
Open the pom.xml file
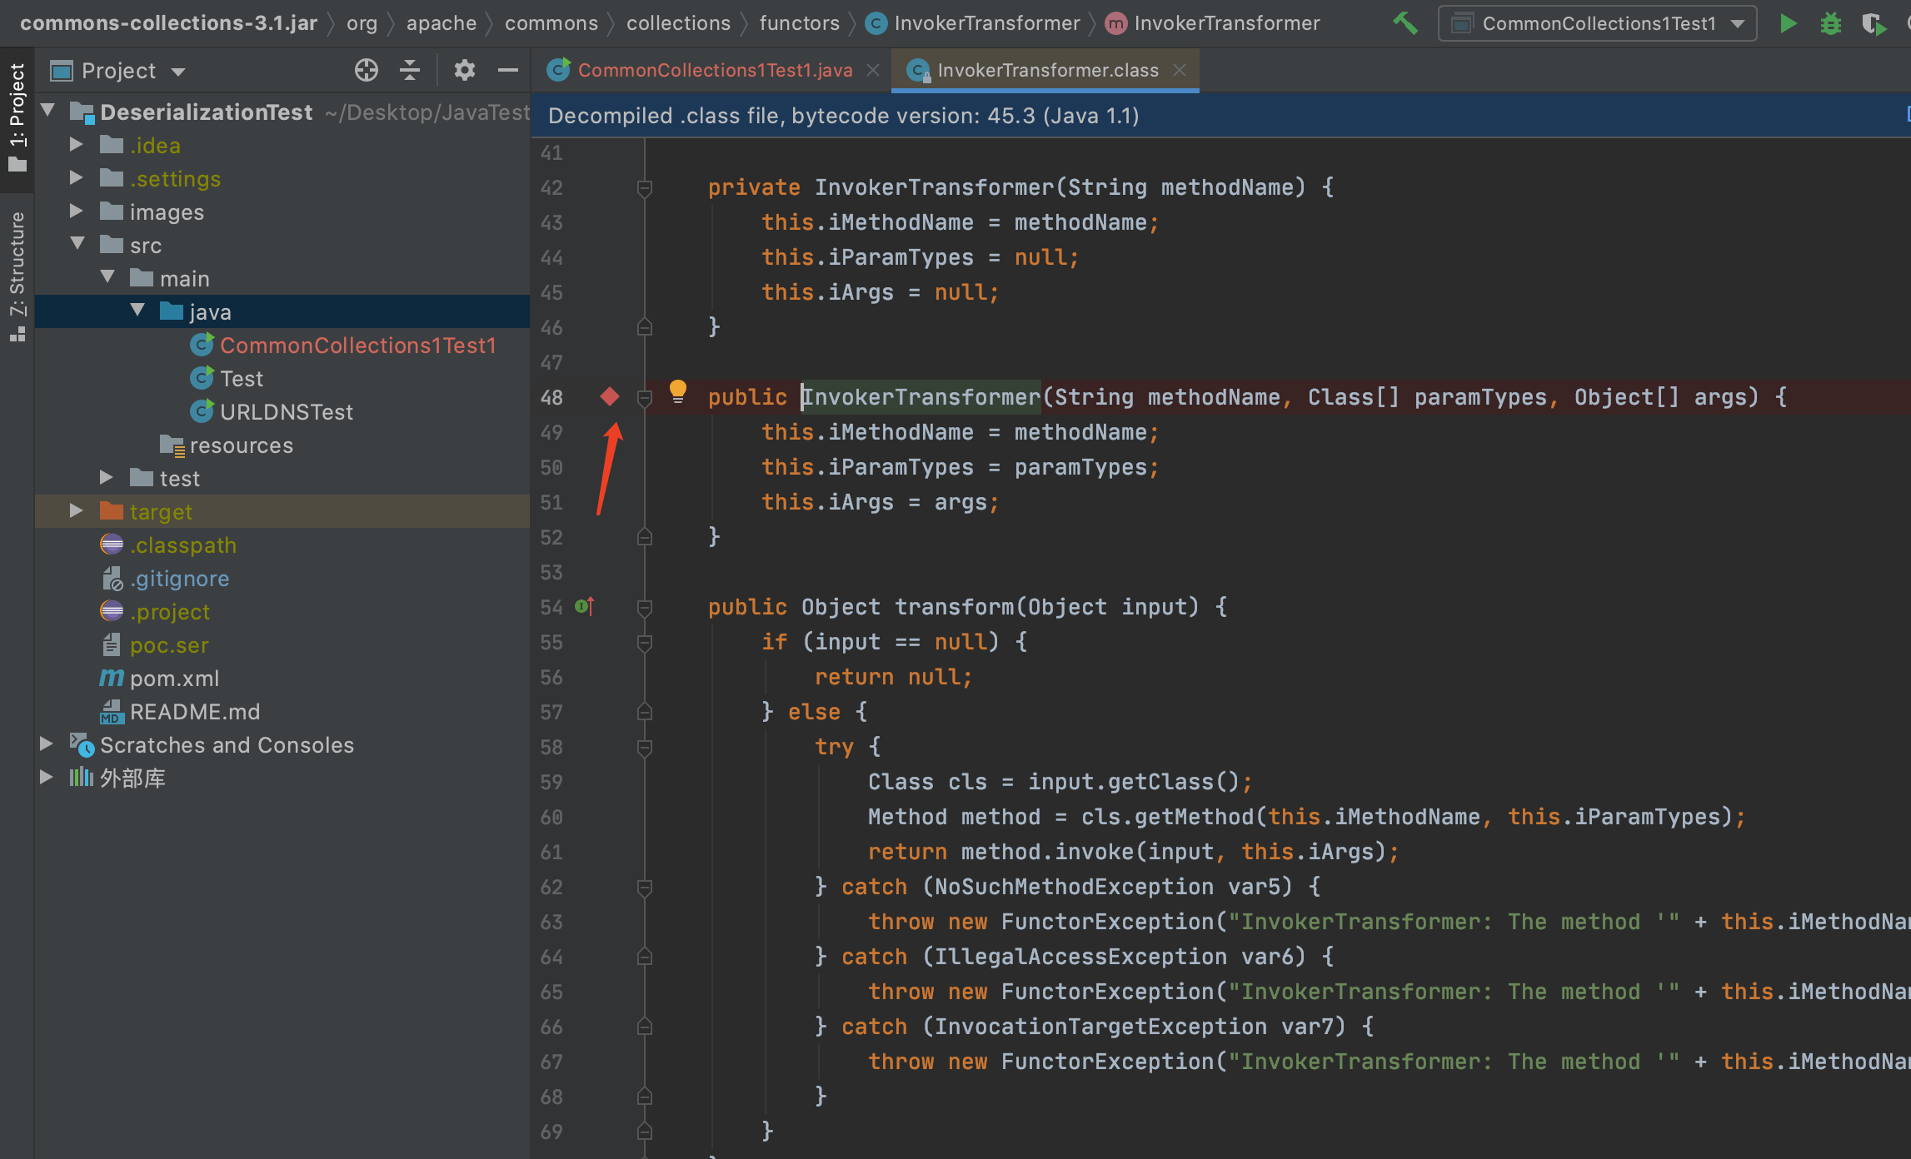click(174, 679)
